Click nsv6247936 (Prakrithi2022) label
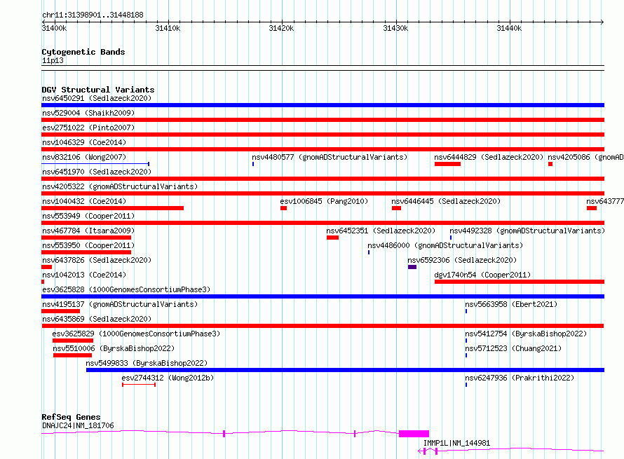Screen dimensions: 624x459 [520, 378]
